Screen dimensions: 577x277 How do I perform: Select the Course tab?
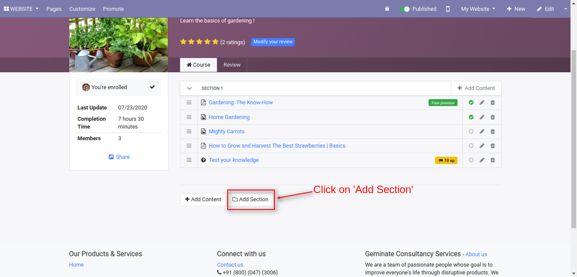click(199, 65)
